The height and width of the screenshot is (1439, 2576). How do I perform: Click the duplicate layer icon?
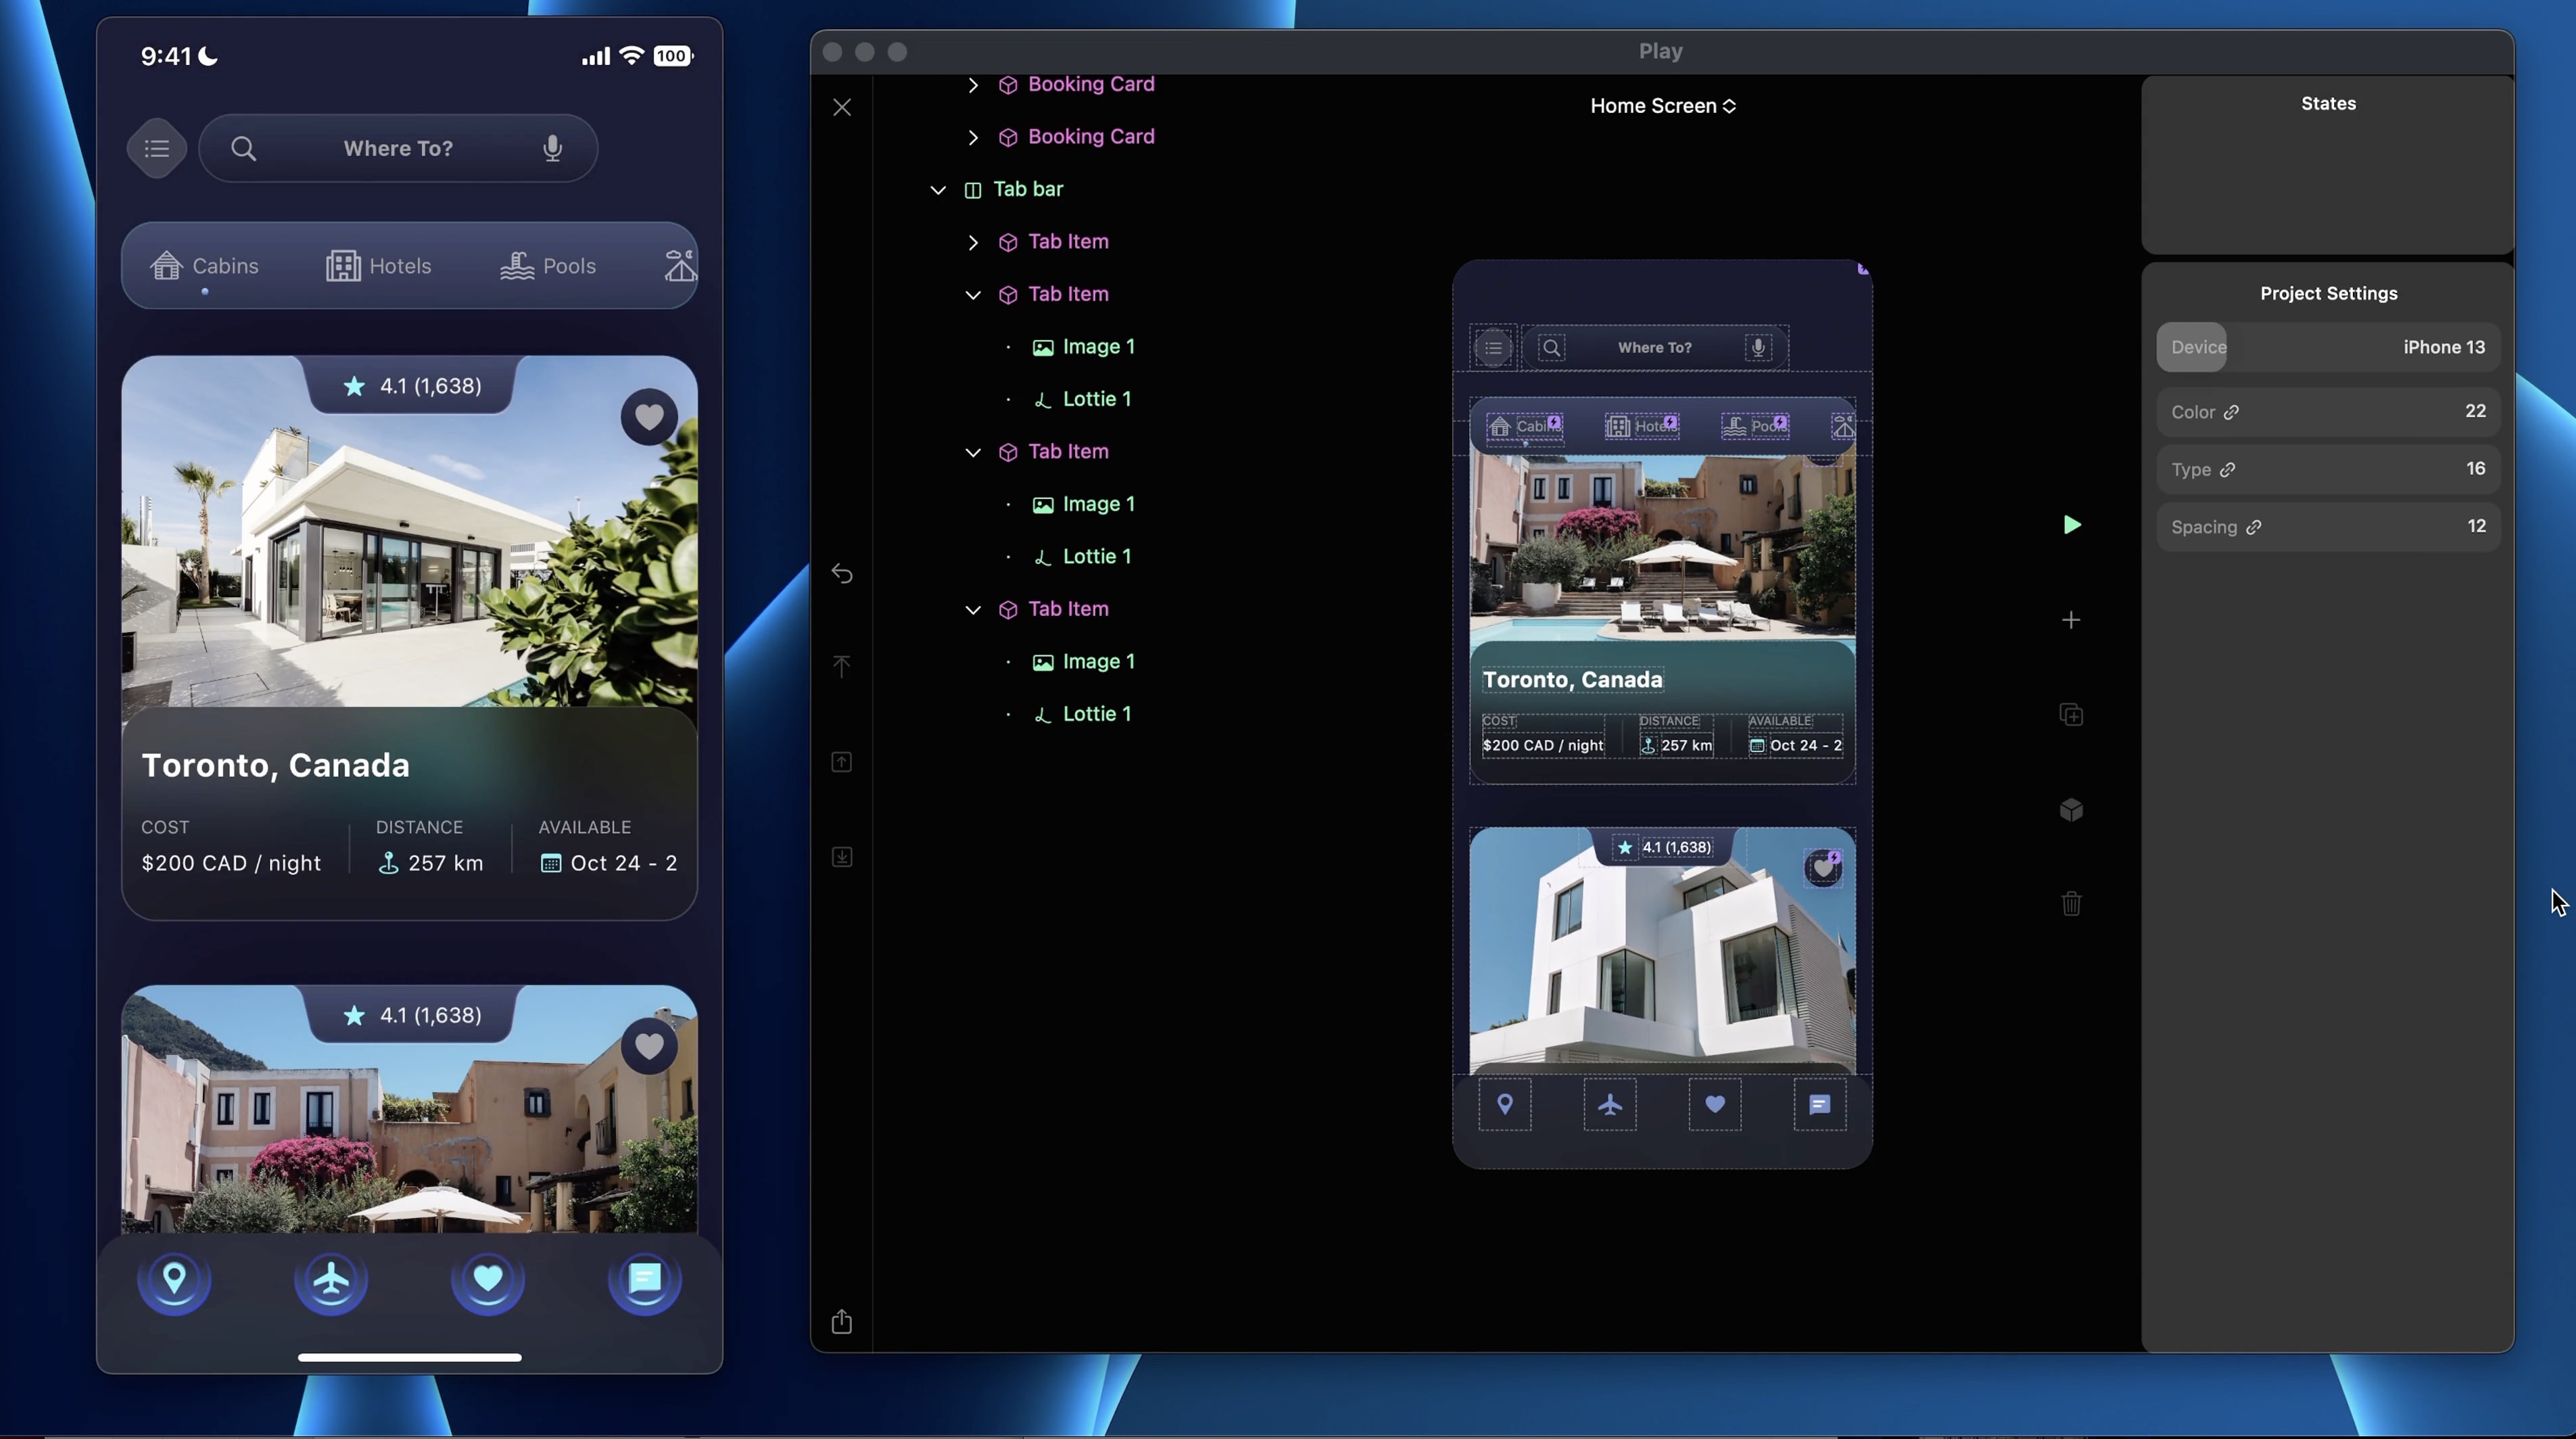pyautogui.click(x=2071, y=715)
